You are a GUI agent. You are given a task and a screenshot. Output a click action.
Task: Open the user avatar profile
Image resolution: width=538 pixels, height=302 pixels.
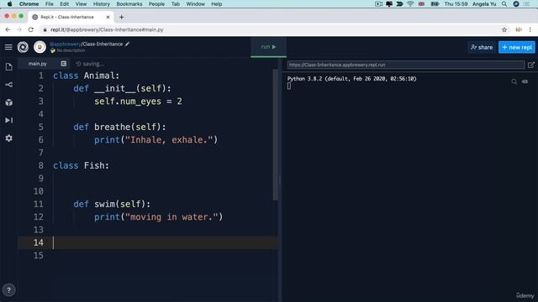click(40, 47)
